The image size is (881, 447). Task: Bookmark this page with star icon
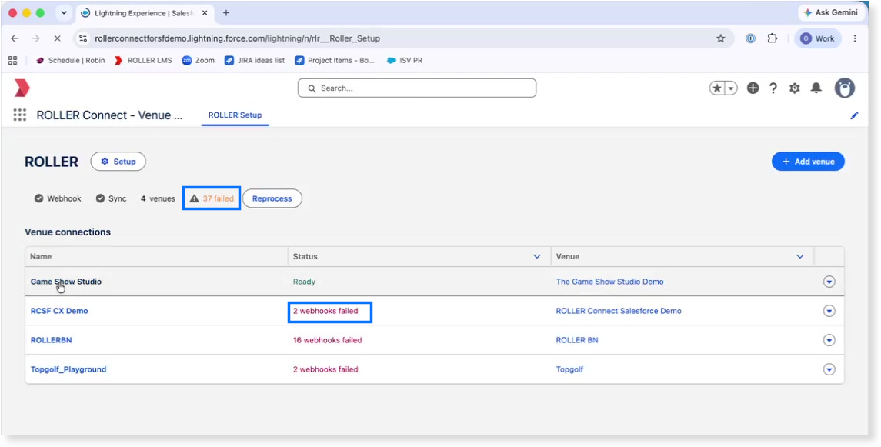[720, 38]
